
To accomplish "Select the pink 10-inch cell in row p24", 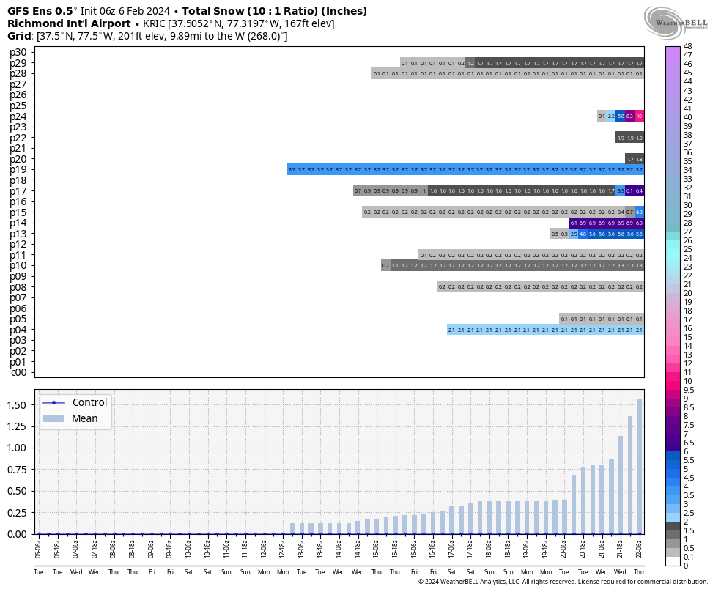I will pyautogui.click(x=639, y=116).
